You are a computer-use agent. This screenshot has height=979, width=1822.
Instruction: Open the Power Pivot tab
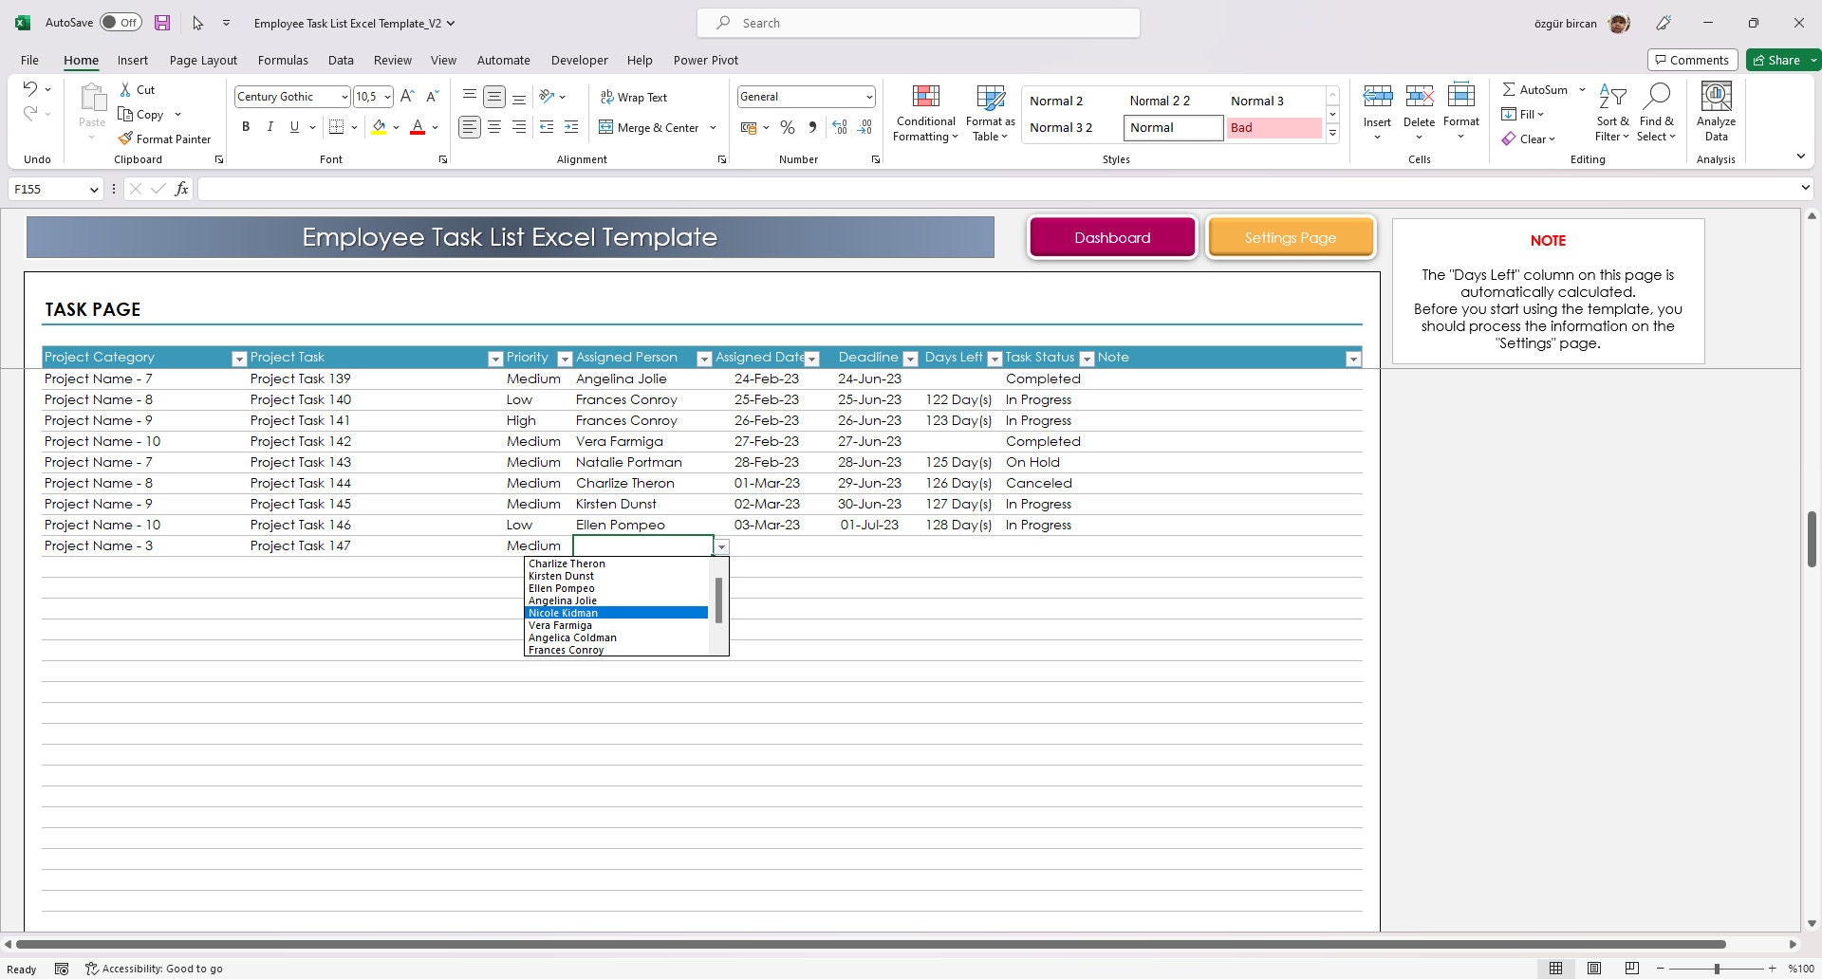705,60
